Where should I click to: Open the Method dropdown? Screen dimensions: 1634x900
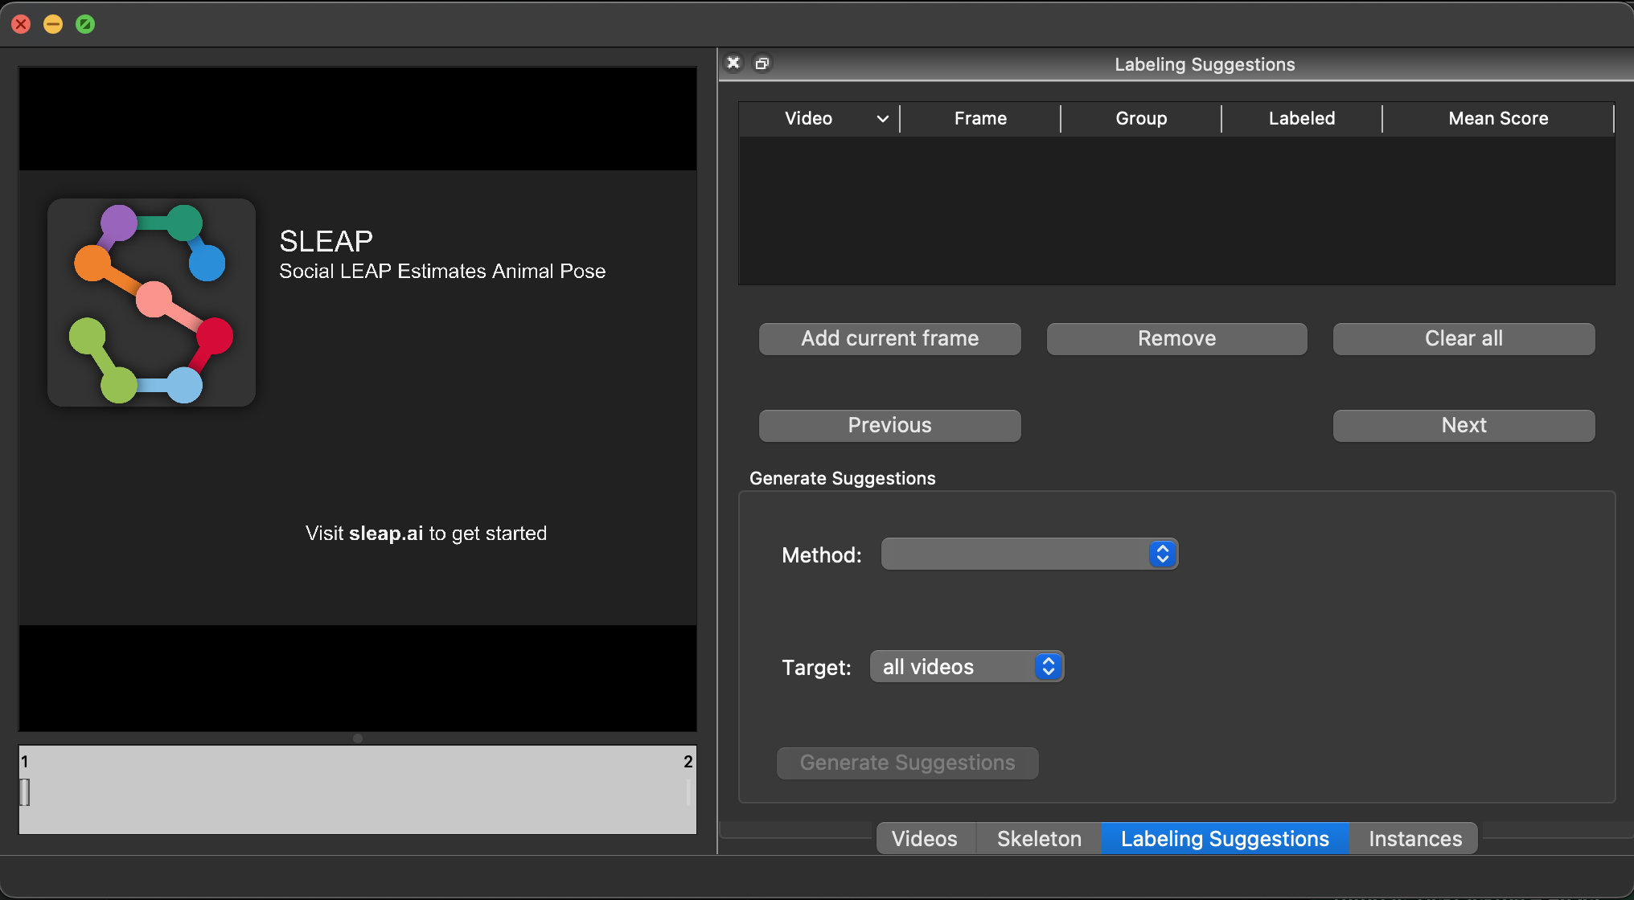point(1029,554)
